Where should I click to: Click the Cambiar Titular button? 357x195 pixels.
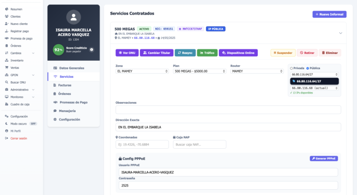tap(157, 53)
